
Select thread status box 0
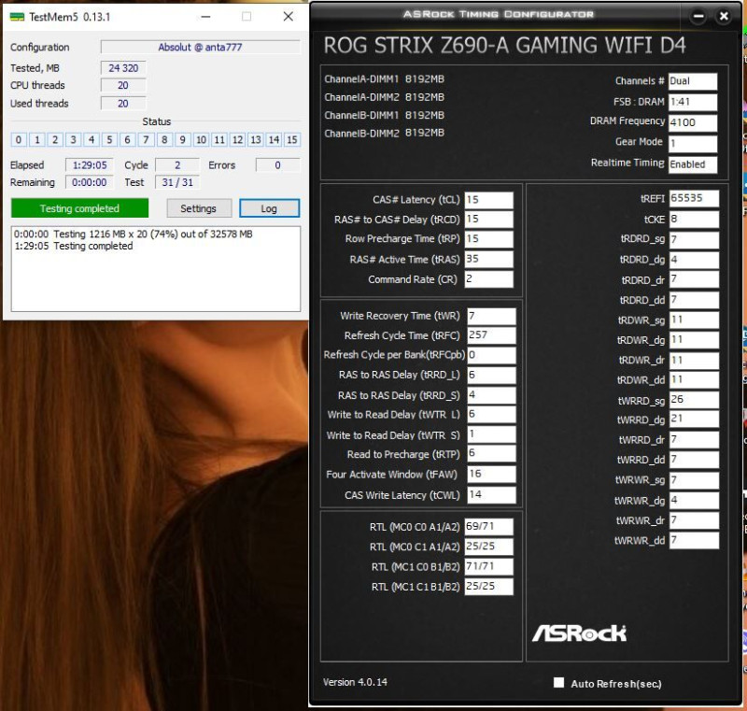coord(19,139)
